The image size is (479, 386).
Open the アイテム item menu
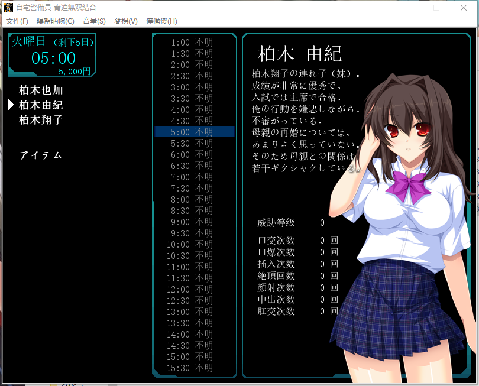coord(41,155)
